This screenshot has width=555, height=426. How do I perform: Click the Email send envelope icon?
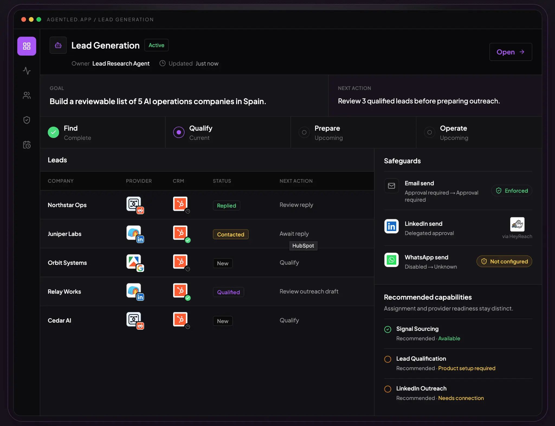click(x=391, y=186)
